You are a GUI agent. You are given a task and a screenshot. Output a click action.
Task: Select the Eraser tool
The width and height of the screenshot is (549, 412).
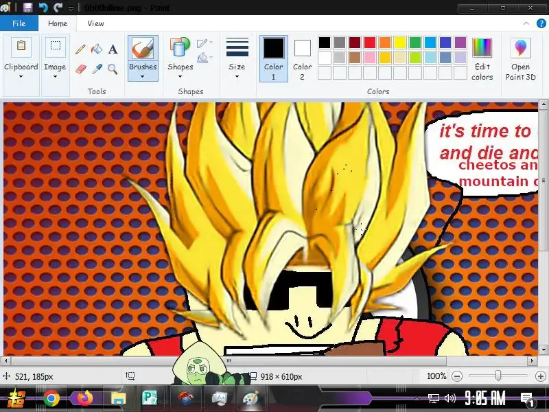[x=80, y=69]
